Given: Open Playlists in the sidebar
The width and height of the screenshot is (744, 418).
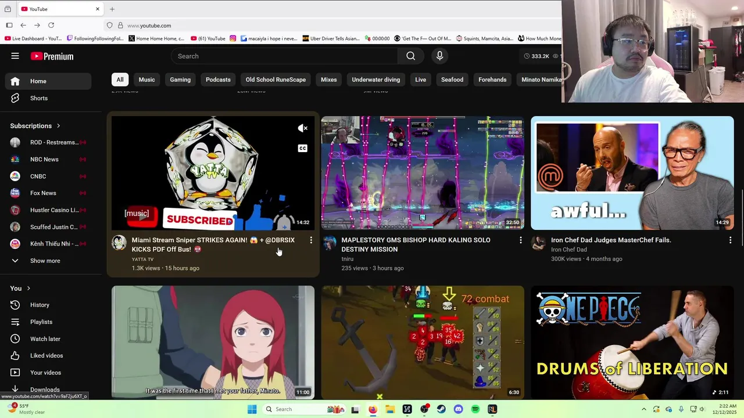Looking at the screenshot, I should 48,322.
